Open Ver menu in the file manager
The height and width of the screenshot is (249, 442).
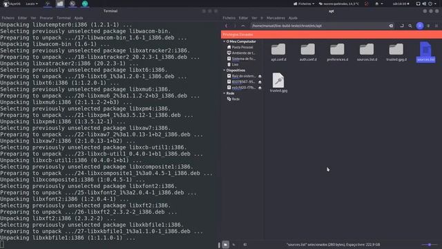tap(254, 18)
